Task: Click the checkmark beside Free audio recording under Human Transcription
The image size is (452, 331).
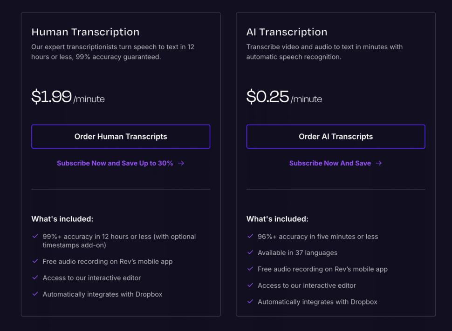Action: 35,261
